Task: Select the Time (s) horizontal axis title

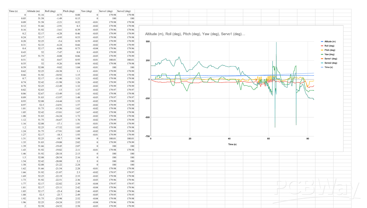Action: pyautogui.click(x=232, y=144)
